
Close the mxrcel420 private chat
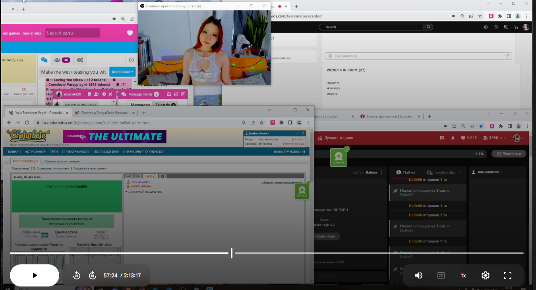click(110, 94)
